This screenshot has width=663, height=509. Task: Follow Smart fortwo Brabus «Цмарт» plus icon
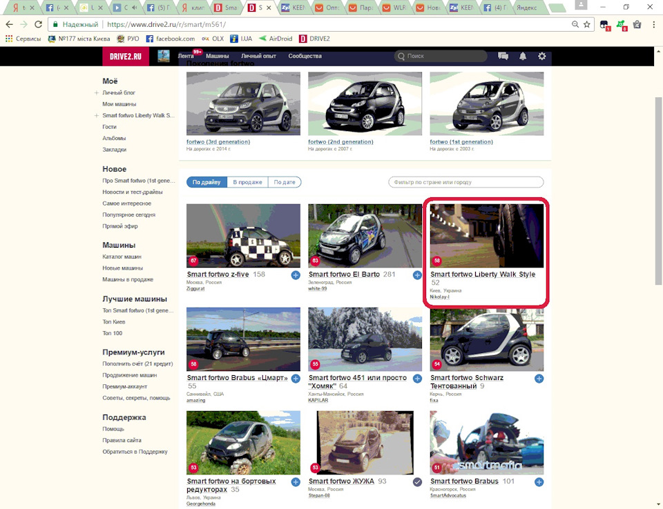296,379
